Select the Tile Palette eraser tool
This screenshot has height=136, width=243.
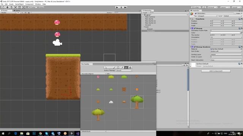[x=126, y=68]
